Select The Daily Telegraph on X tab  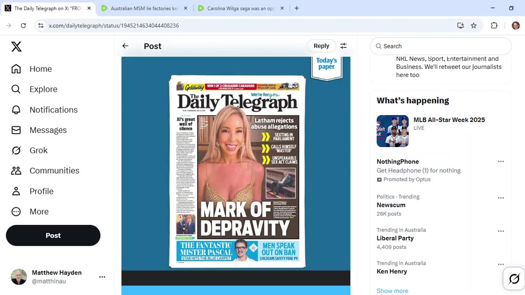tap(48, 8)
